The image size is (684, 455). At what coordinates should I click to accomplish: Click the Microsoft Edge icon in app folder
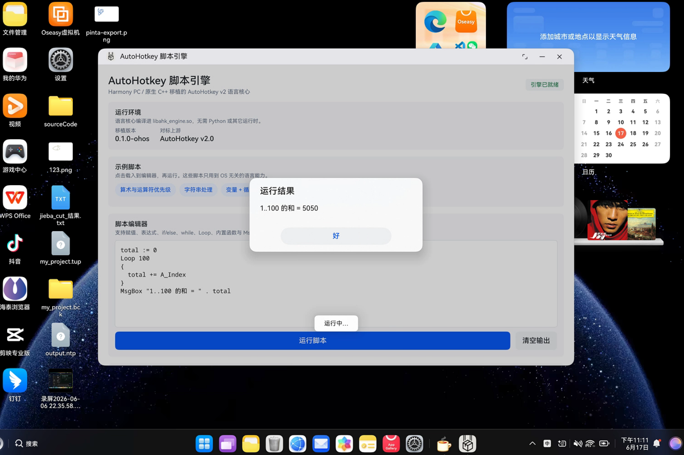[x=435, y=22]
